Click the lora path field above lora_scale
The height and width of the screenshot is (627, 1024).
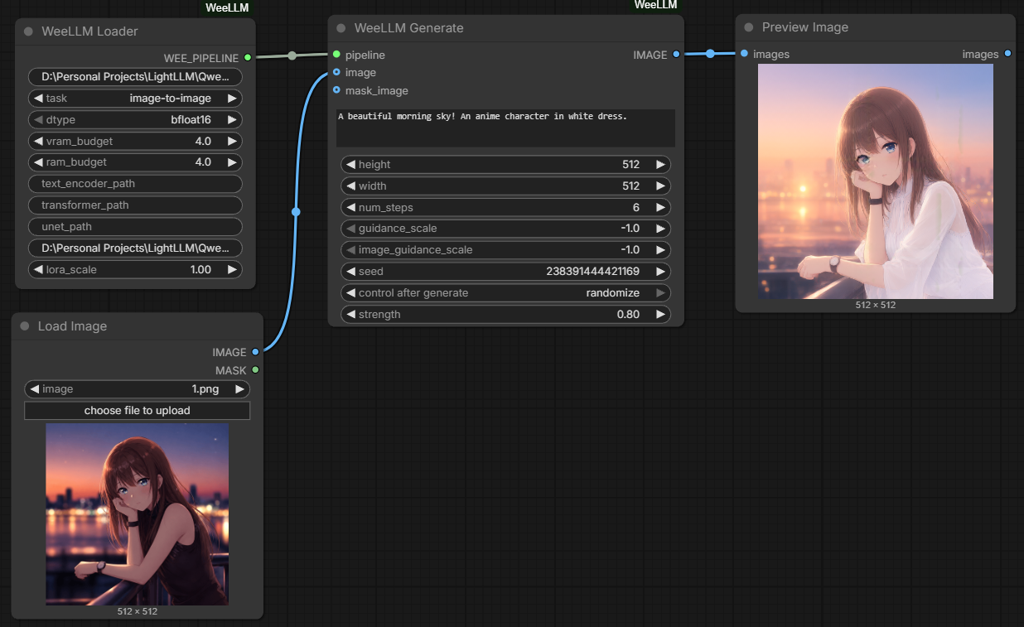click(135, 248)
